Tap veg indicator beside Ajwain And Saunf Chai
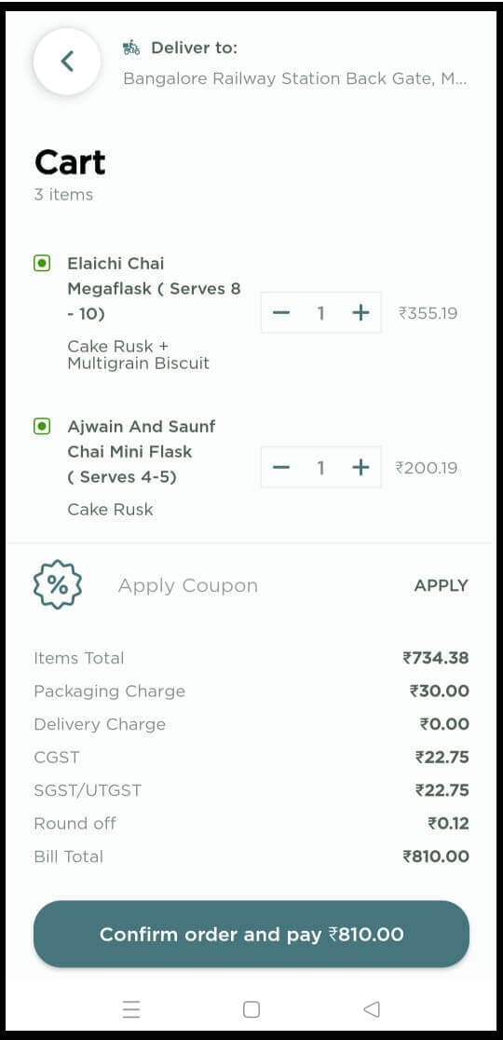Screen dimensions: 503x1040 tap(42, 427)
